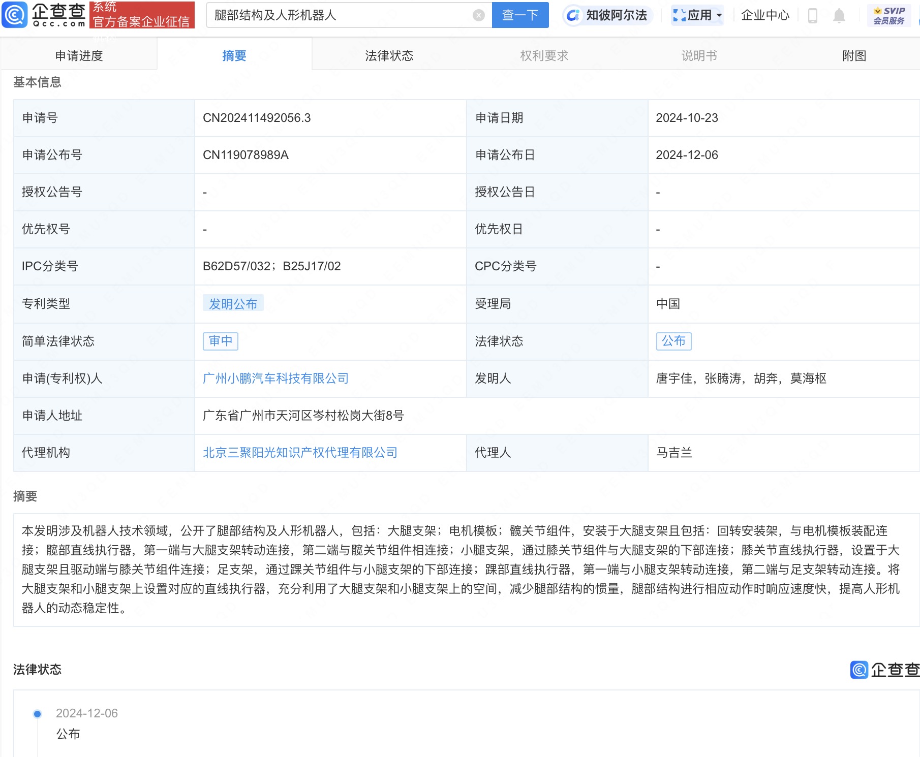This screenshot has height=757, width=920.
Task: Click the 审中 status tag
Action: [x=221, y=341]
